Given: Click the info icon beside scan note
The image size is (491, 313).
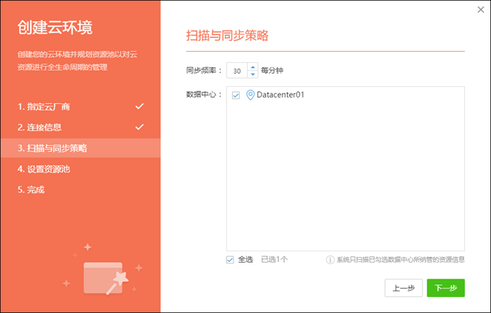Looking at the screenshot, I should click(330, 260).
